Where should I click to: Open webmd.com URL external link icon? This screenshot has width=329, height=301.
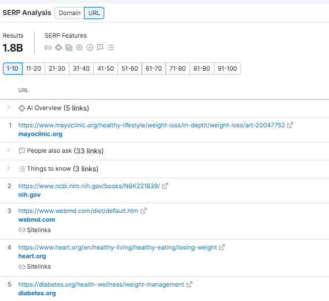click(x=144, y=211)
